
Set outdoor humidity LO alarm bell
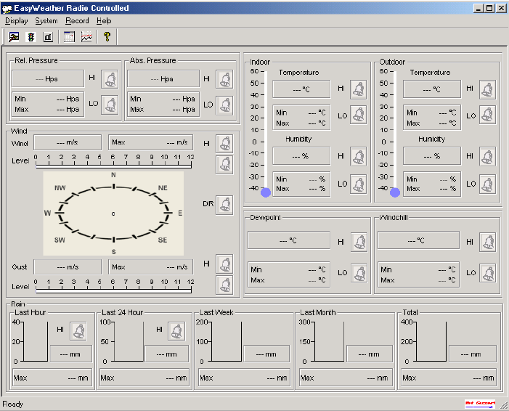(487, 184)
